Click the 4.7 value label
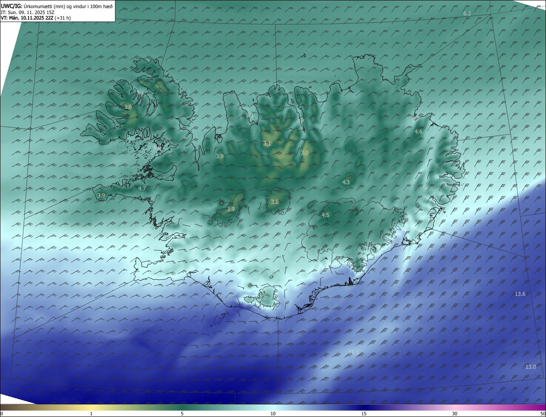The height and width of the screenshot is (417, 546). (x=142, y=188)
